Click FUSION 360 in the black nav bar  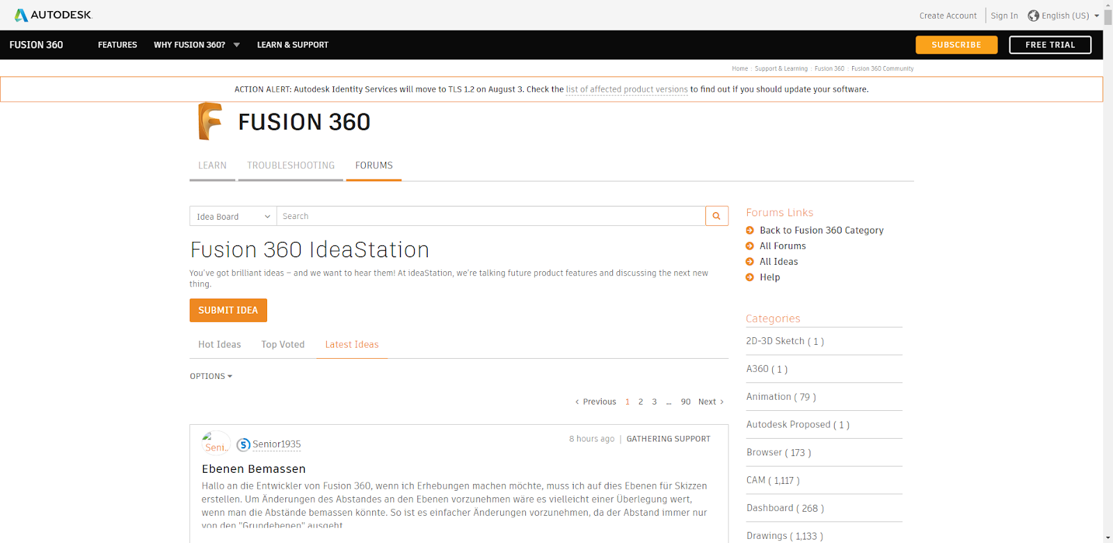pyautogui.click(x=36, y=45)
